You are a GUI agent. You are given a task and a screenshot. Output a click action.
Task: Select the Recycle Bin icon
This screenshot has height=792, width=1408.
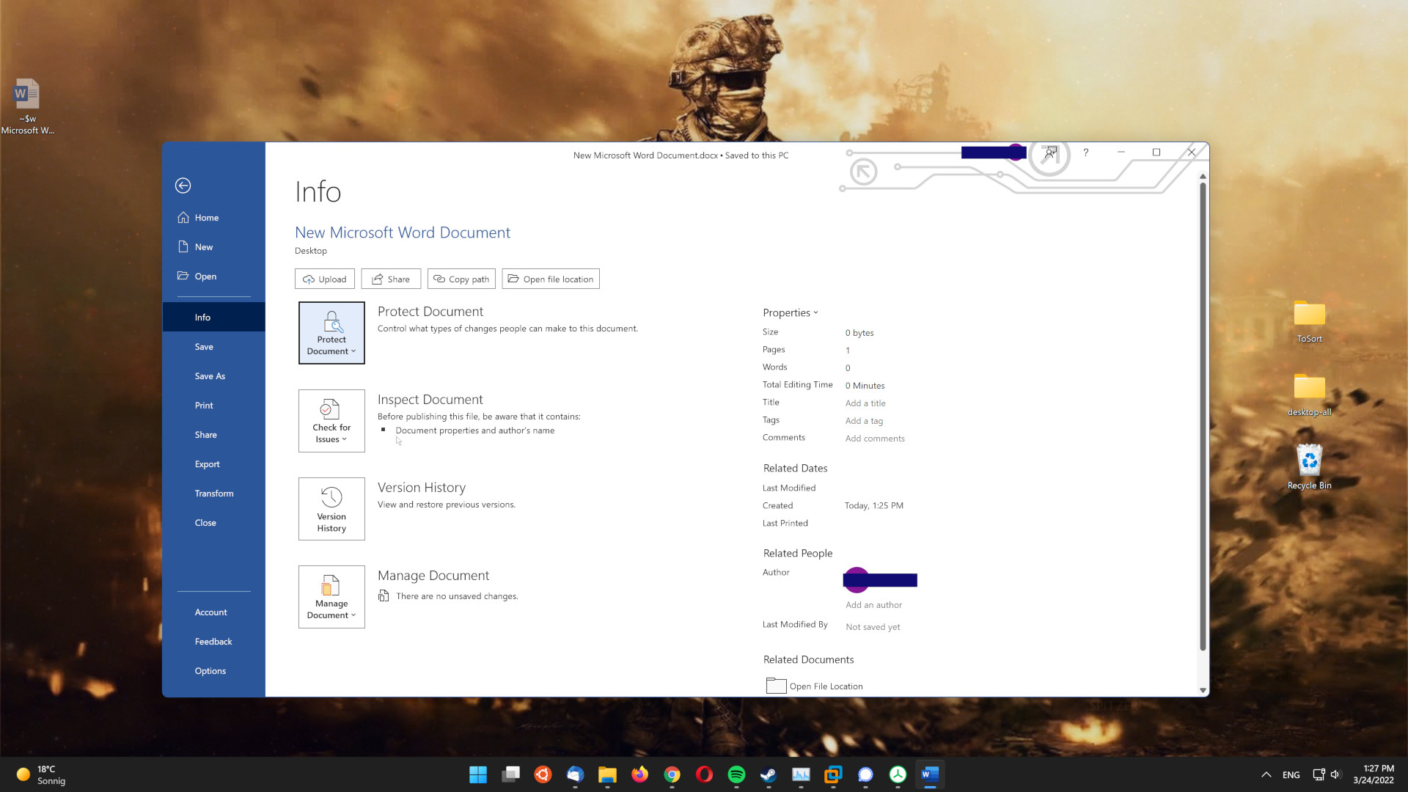tap(1310, 467)
